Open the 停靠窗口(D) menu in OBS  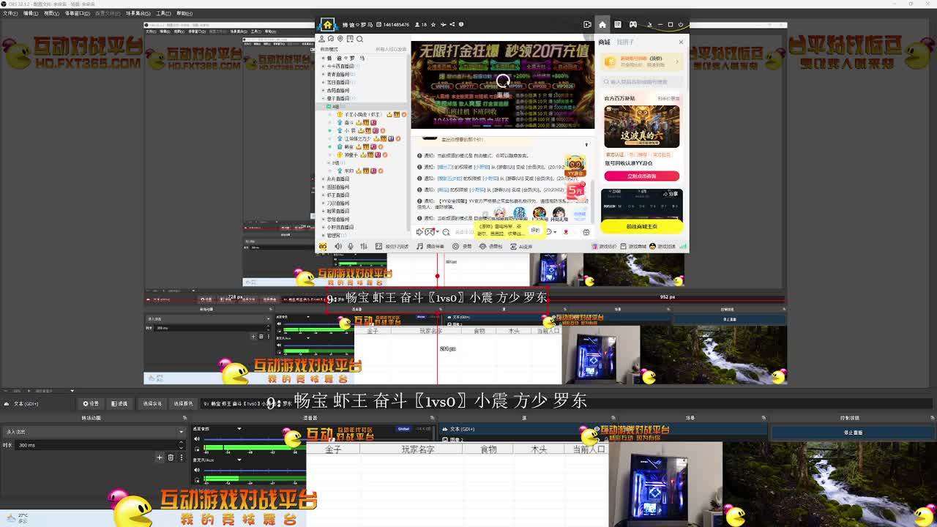click(x=78, y=13)
